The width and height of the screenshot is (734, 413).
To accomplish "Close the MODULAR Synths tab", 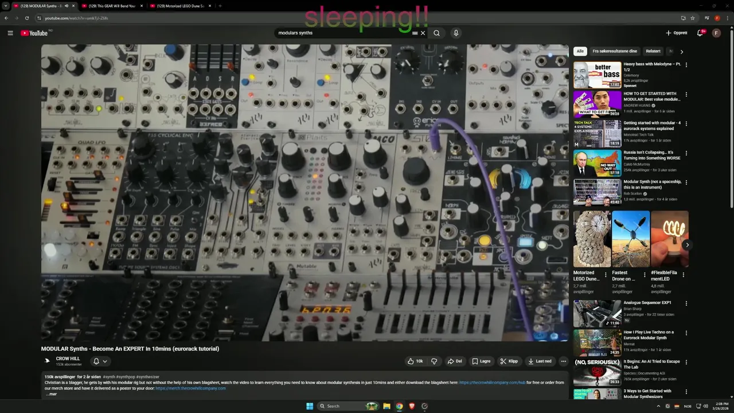I will (x=73, y=6).
